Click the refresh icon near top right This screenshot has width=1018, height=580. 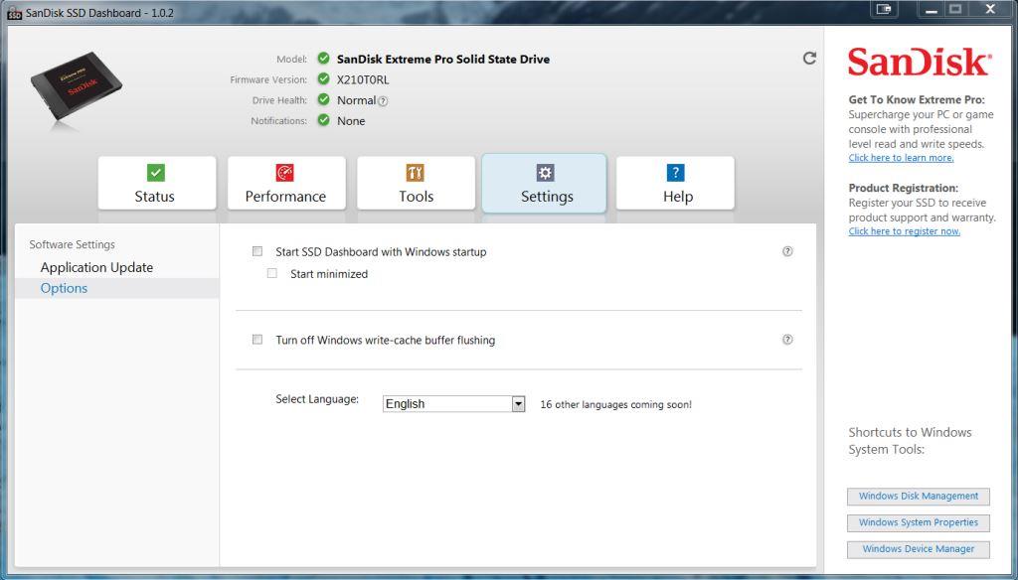[x=809, y=59]
